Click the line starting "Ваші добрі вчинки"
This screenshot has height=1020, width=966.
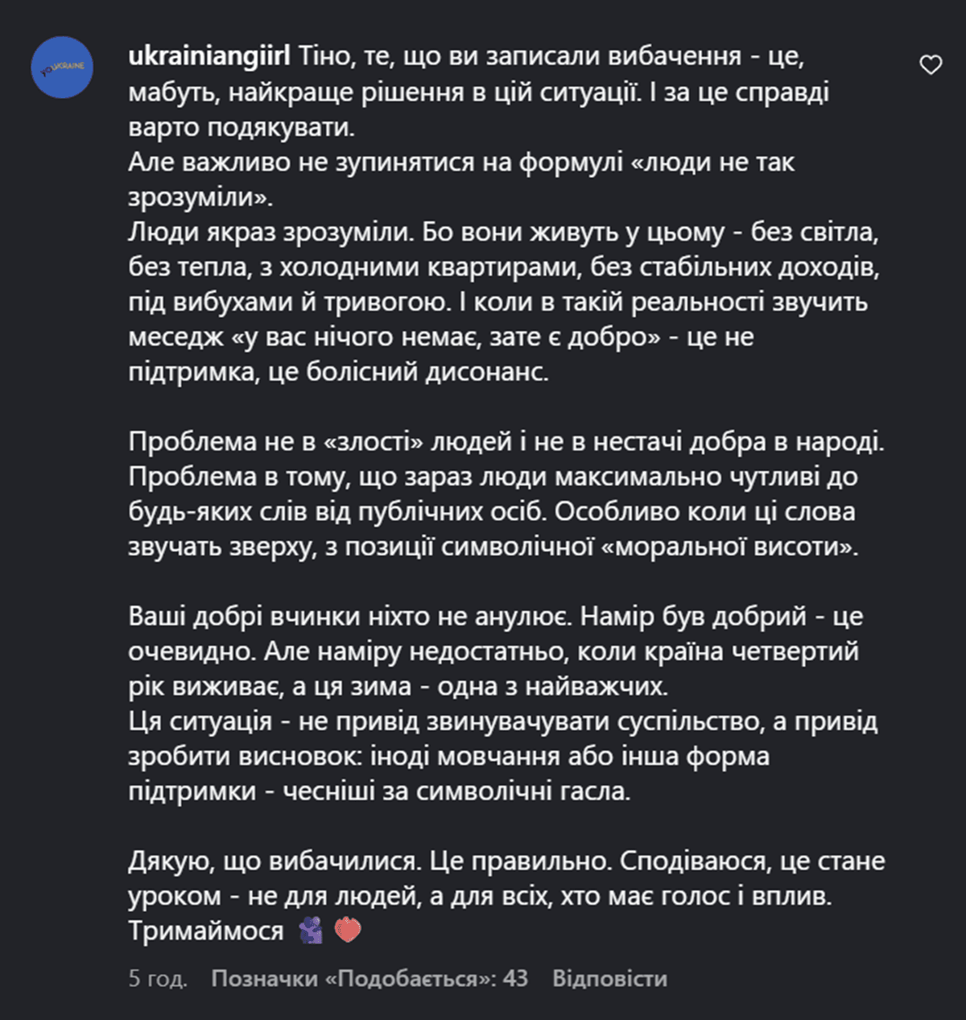tap(495, 617)
